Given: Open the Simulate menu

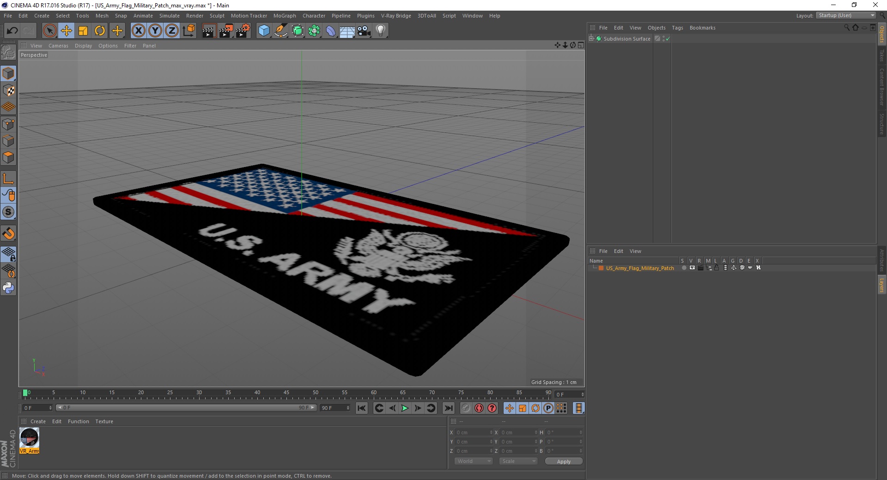Looking at the screenshot, I should tap(169, 16).
